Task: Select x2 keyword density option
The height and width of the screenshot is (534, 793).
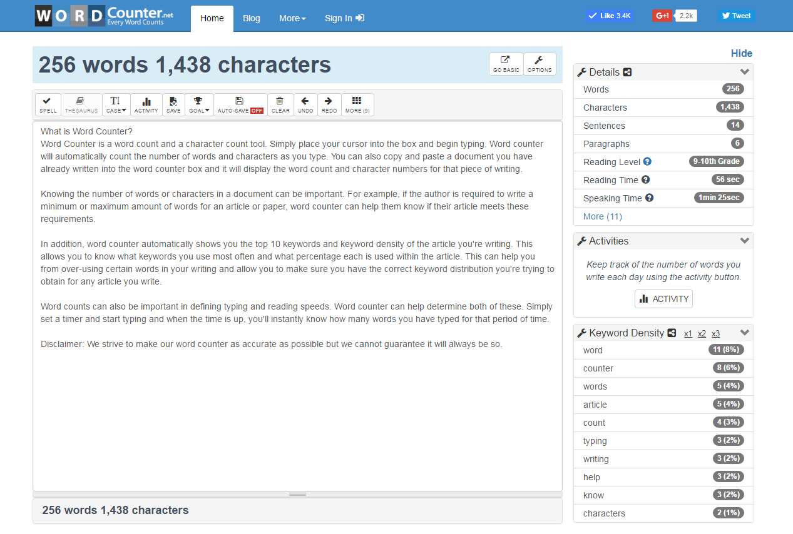Action: 702,334
